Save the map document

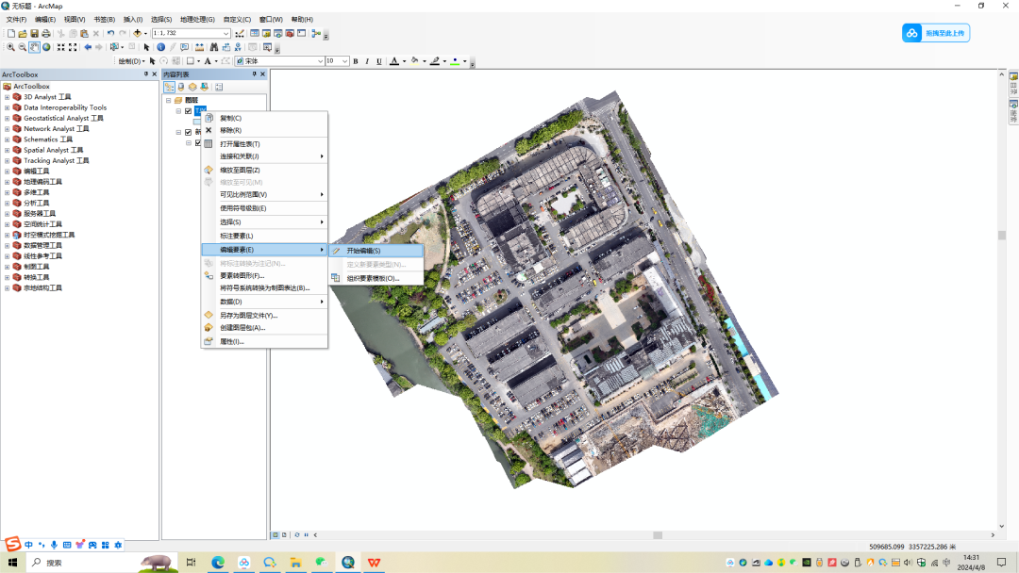click(34, 33)
